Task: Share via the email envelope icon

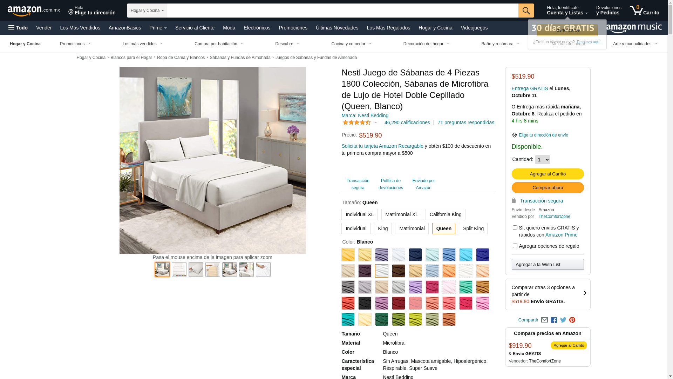Action: [544, 320]
